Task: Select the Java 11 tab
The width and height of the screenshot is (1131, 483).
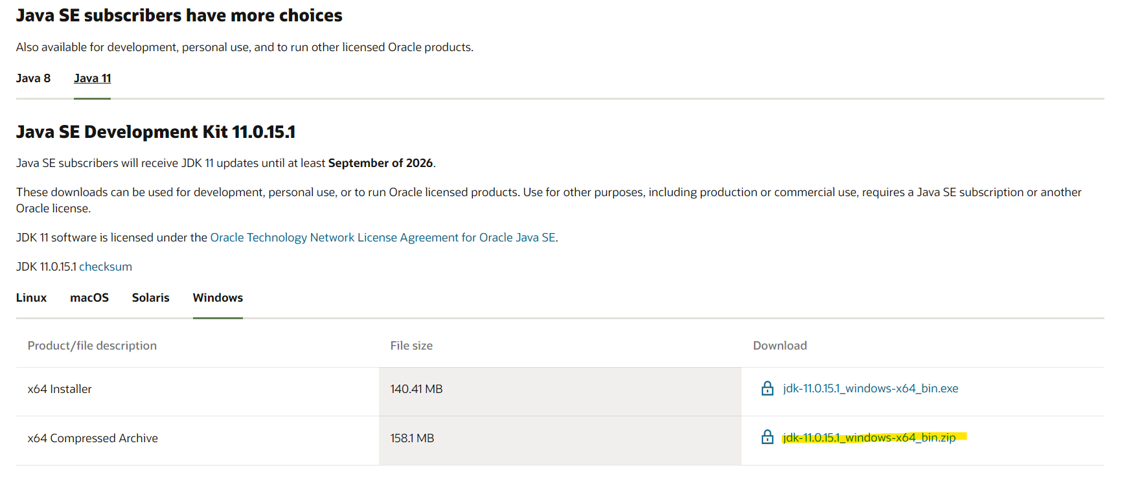Action: tap(92, 78)
